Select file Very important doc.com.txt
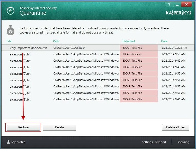Viewport: 196px width, 149px height. (x=98, y=48)
